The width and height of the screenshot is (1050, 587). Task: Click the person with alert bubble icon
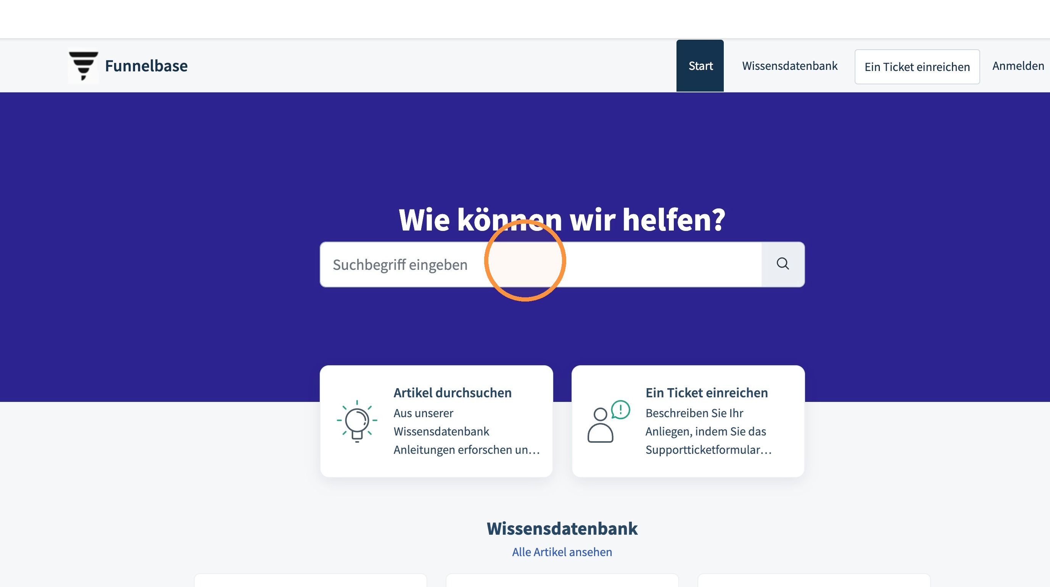[609, 421]
